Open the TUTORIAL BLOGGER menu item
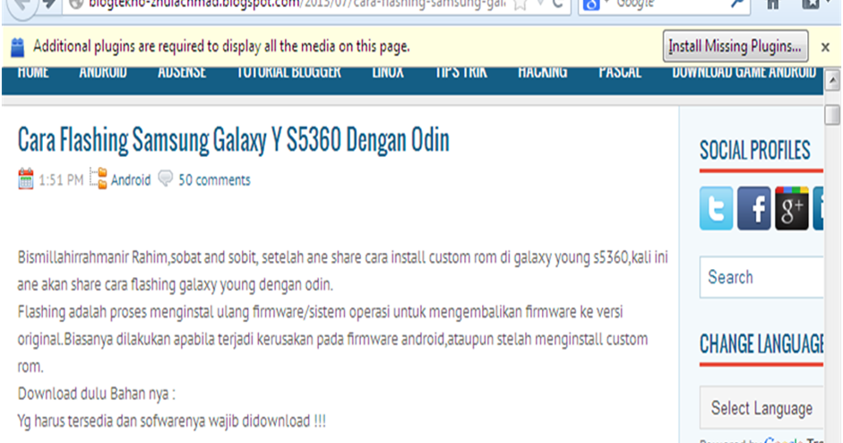 (288, 72)
